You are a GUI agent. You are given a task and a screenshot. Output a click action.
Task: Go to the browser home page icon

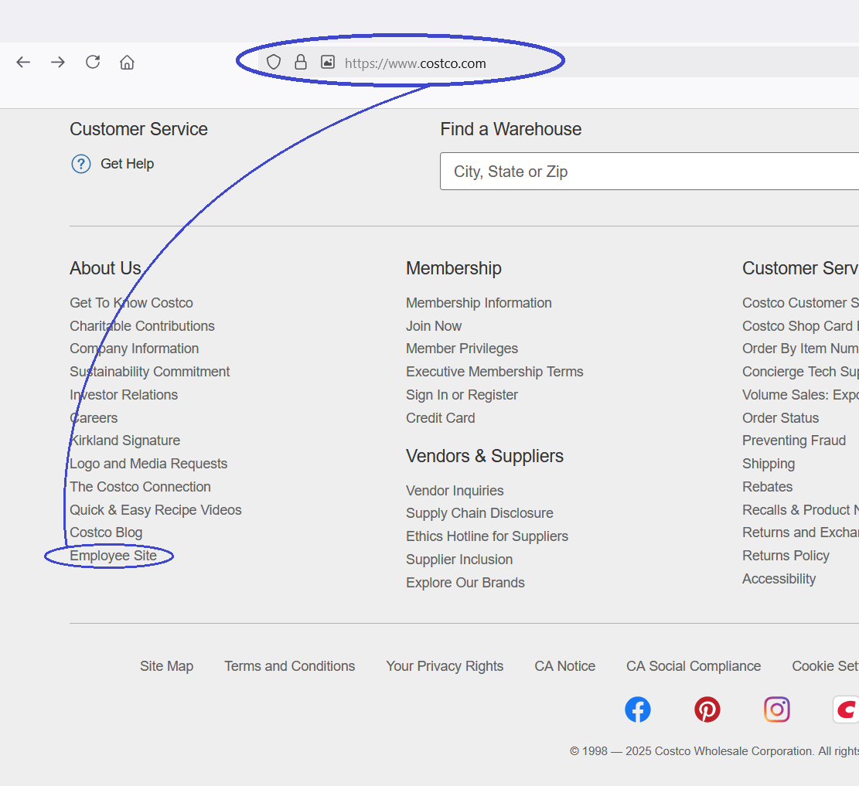tap(127, 63)
